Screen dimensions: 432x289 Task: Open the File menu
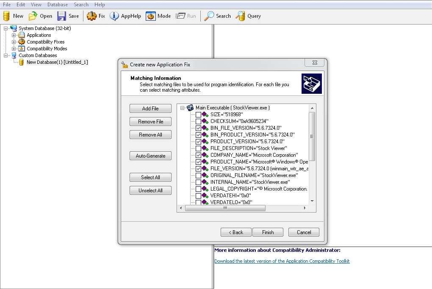point(7,4)
